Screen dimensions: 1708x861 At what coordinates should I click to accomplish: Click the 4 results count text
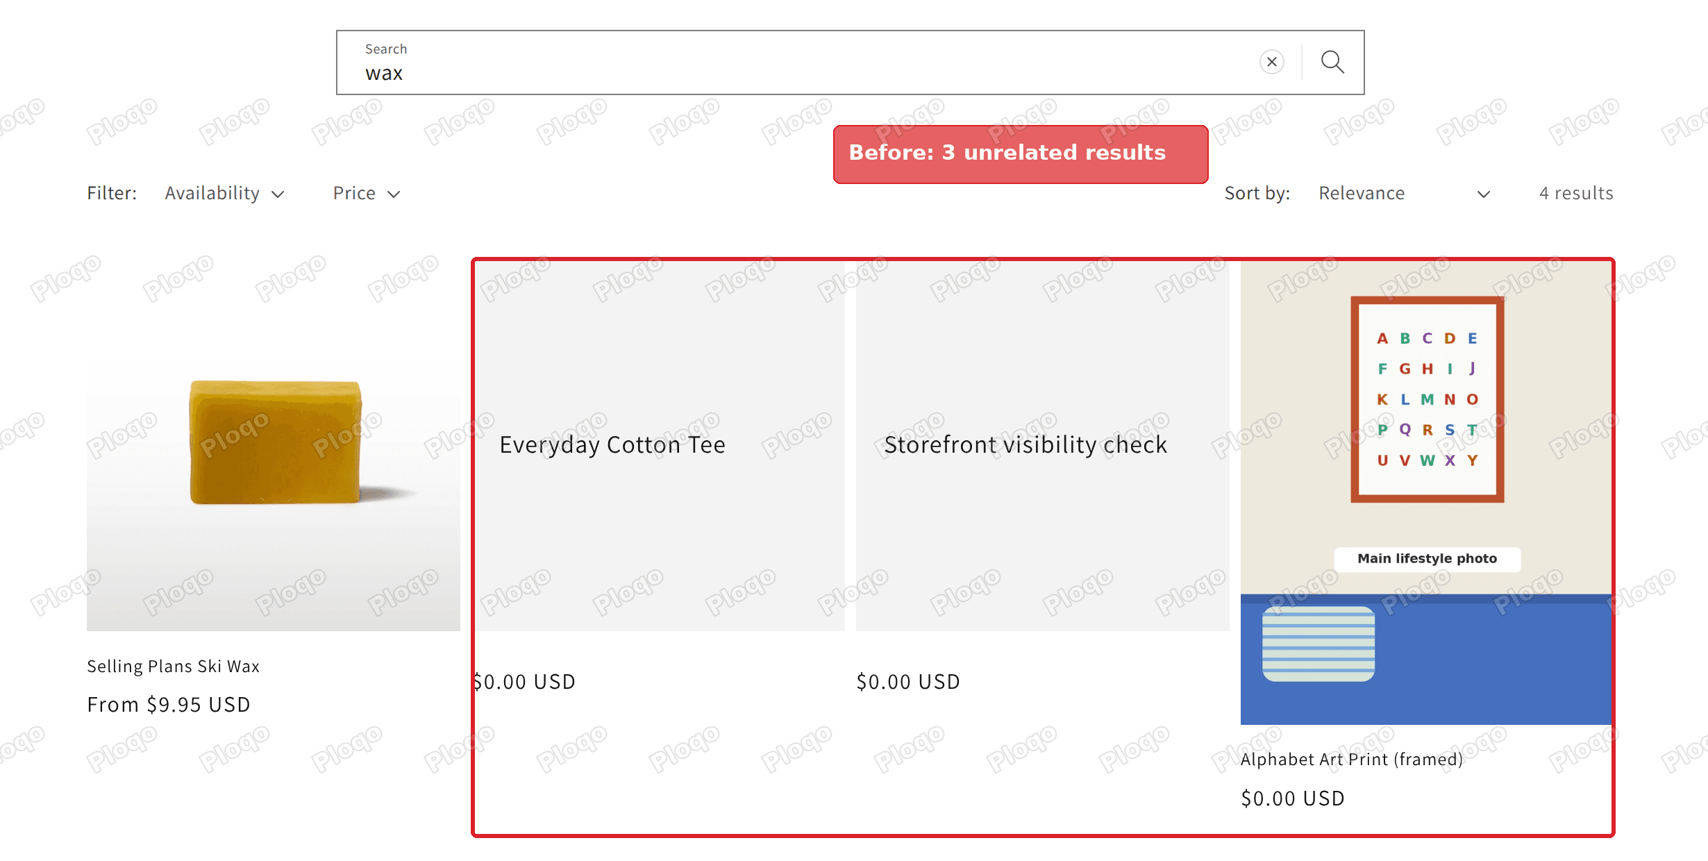tap(1576, 193)
